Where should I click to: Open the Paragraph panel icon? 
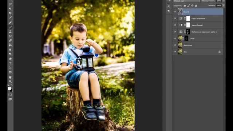169,11
